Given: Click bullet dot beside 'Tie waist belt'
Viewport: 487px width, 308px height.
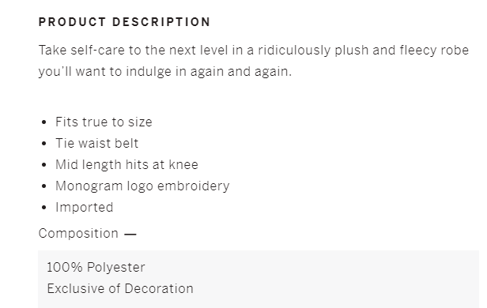Looking at the screenshot, I should click(43, 144).
